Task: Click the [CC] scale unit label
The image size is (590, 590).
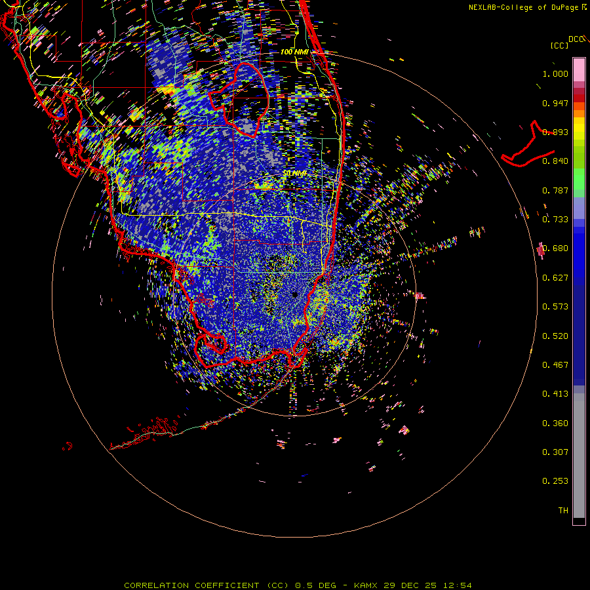Action: 559,45
